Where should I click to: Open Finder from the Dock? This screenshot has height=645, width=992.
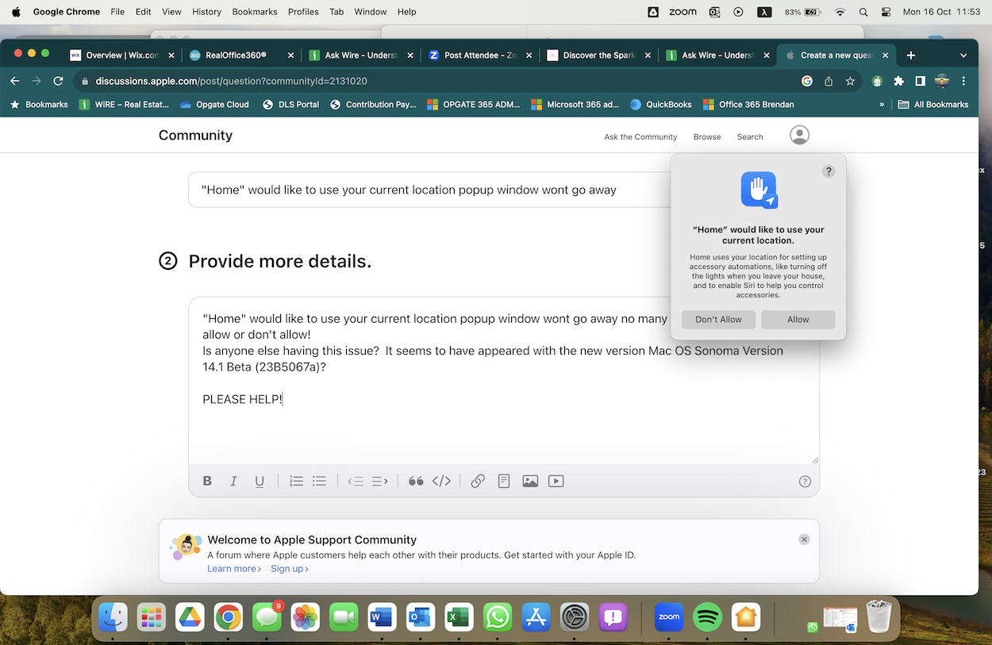[113, 616]
